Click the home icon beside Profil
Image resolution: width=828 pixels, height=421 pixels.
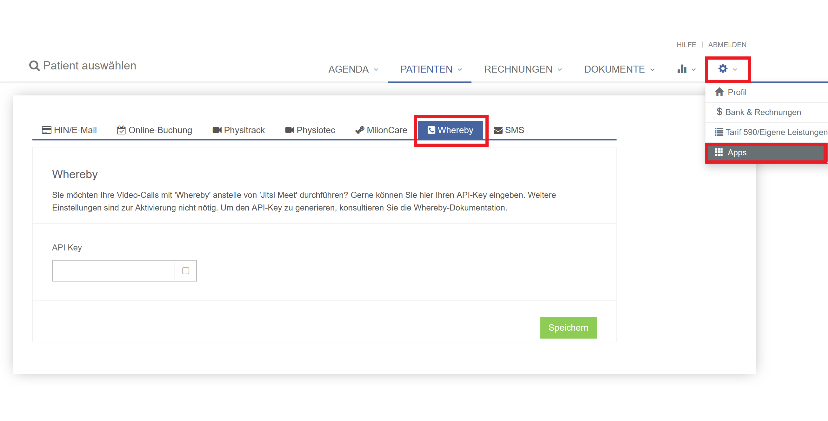[719, 92]
